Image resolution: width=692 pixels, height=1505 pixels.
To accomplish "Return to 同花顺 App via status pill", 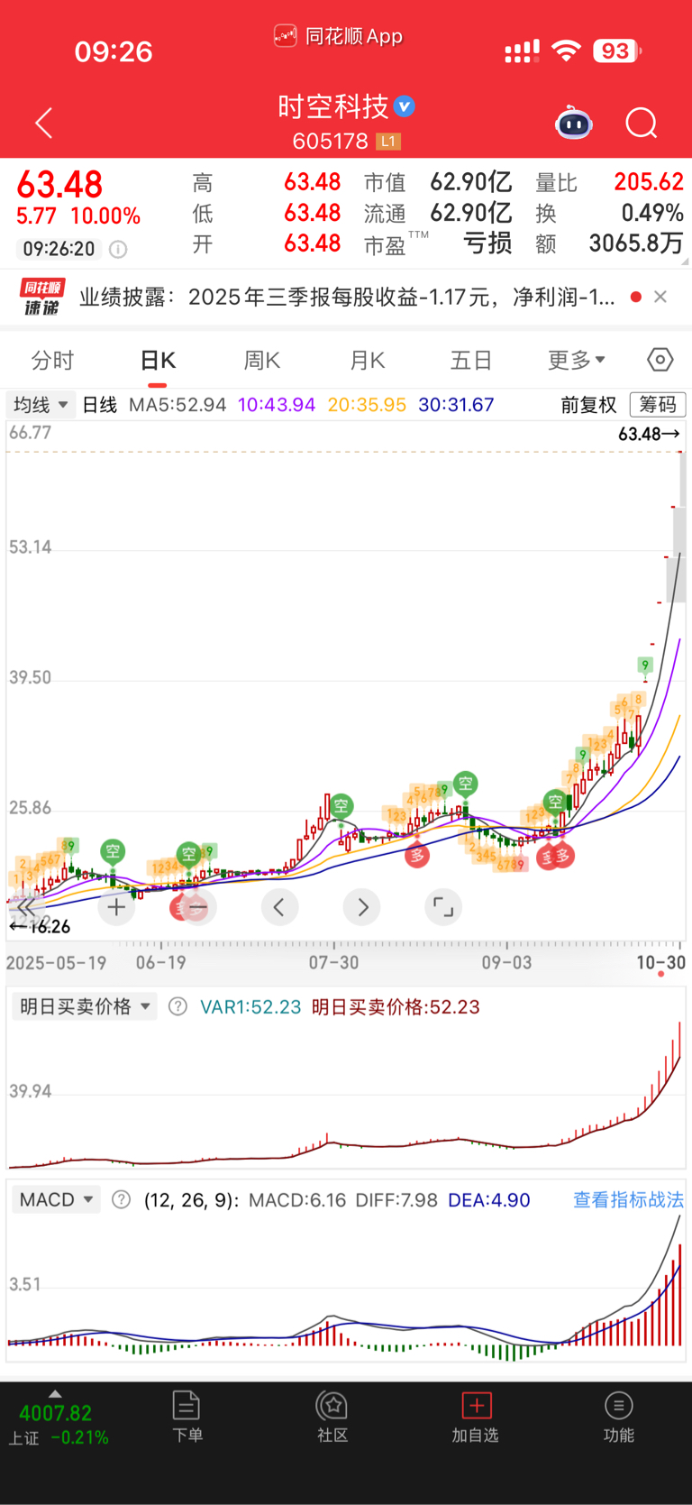I will [339, 36].
